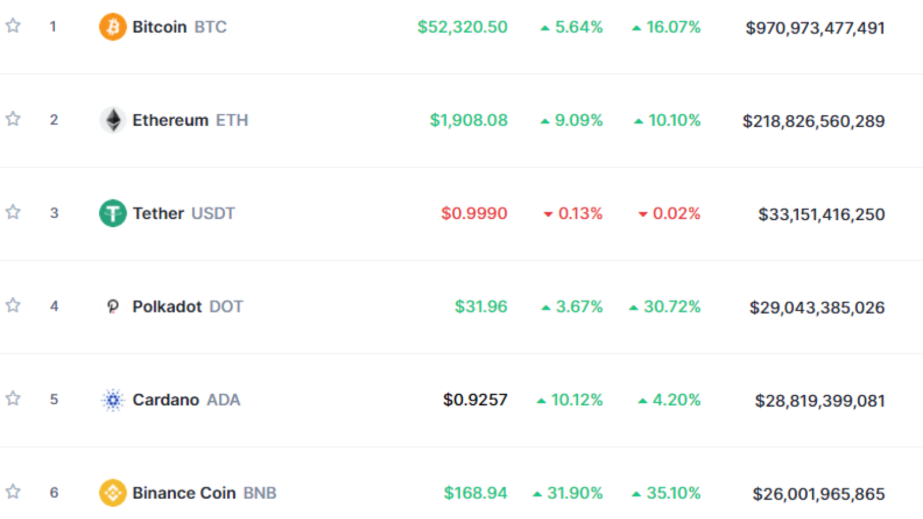Viewport: 923px width, 519px height.
Task: Star the Binance Coin row
Action: click(13, 491)
